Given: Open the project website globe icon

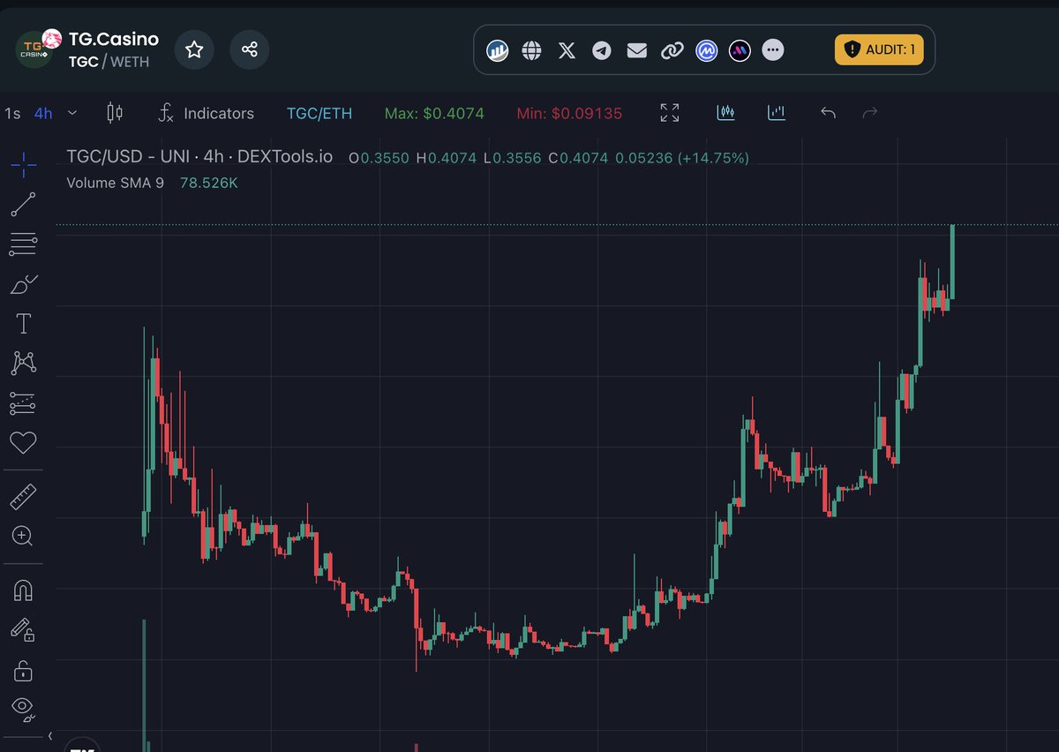Looking at the screenshot, I should pos(531,50).
